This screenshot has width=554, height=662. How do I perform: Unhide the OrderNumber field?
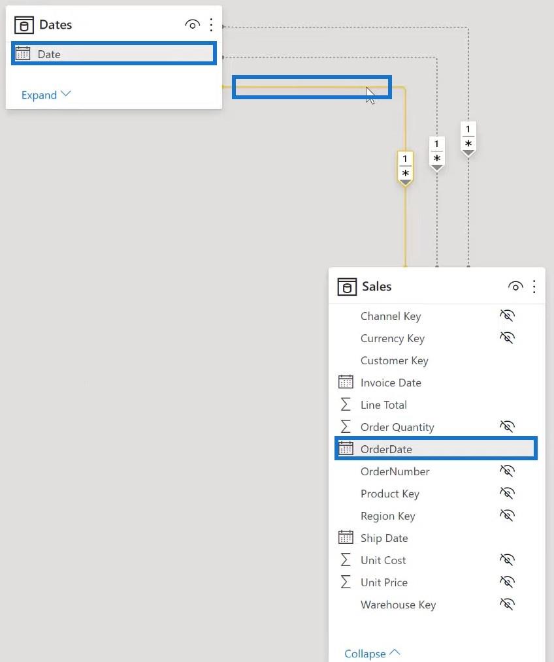tap(507, 471)
